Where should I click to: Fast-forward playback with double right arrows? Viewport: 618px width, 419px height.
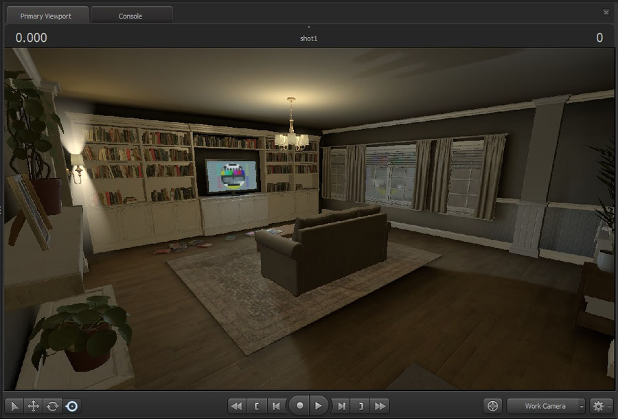[380, 406]
